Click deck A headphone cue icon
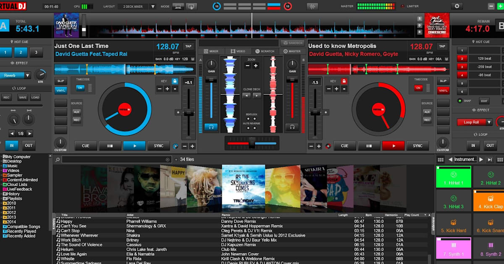 coord(211,127)
